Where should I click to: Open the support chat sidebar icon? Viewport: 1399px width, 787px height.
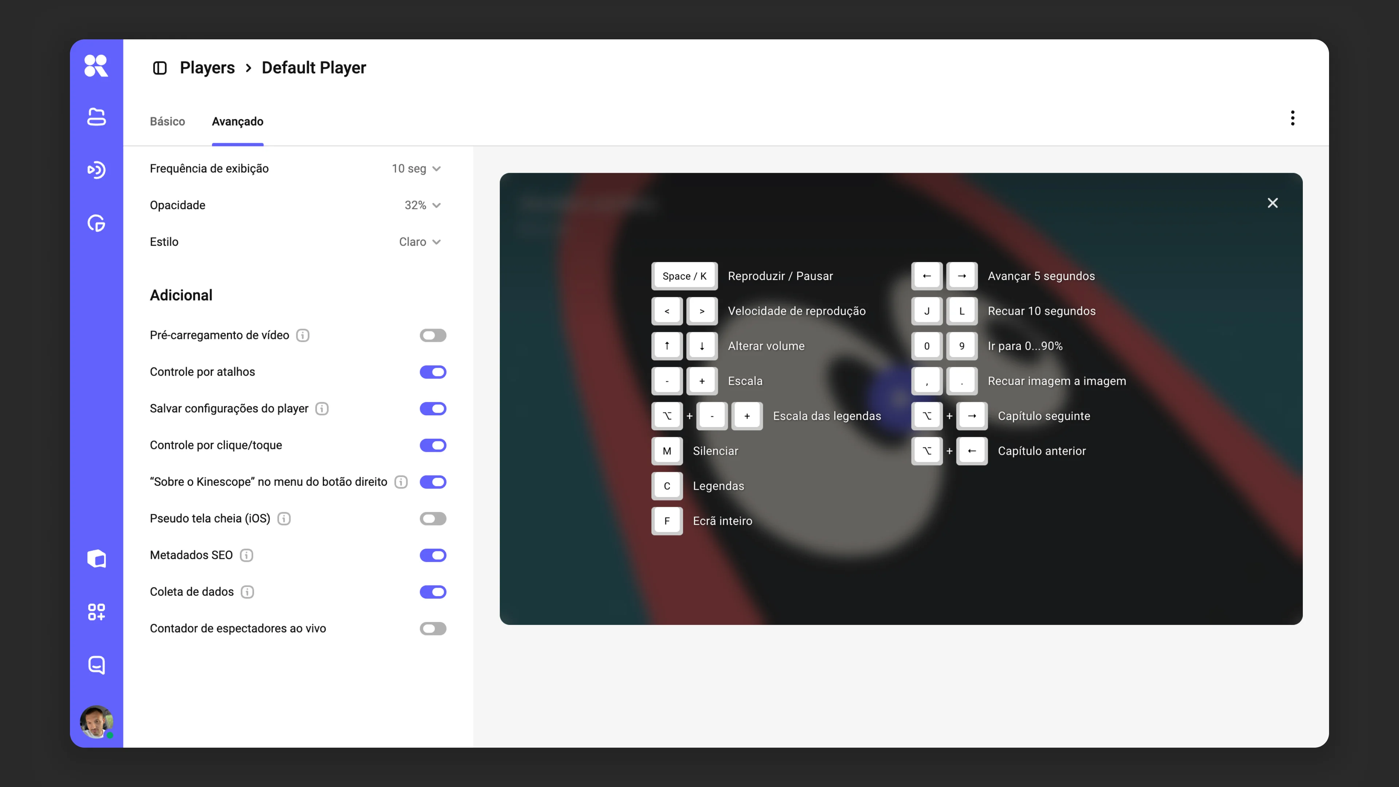(96, 665)
